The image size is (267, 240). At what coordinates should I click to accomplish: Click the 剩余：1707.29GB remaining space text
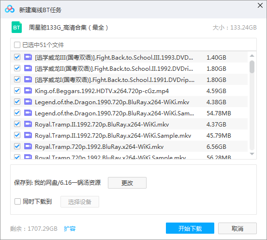click(34, 228)
